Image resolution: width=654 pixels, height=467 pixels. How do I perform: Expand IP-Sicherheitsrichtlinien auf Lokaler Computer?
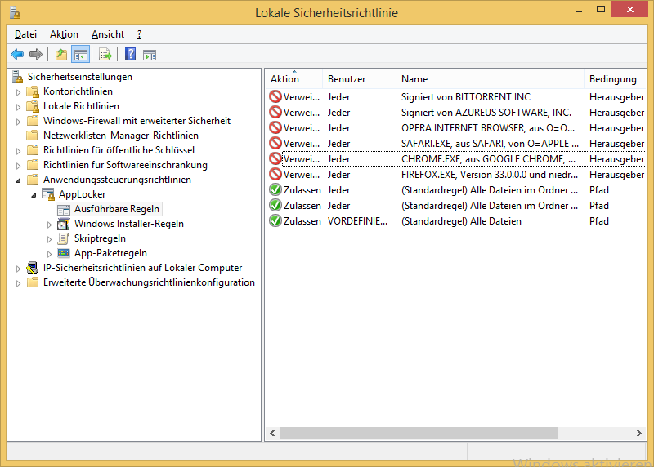tap(18, 269)
